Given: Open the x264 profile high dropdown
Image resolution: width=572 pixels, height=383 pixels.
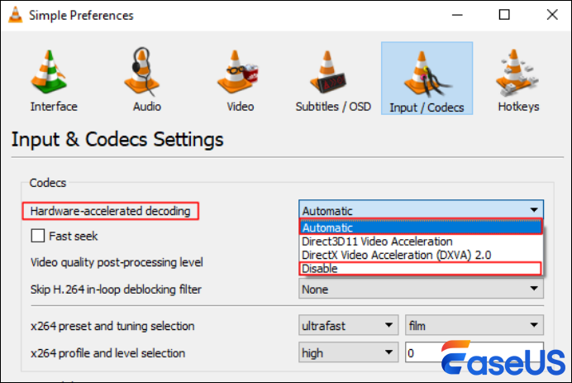Looking at the screenshot, I should point(347,353).
